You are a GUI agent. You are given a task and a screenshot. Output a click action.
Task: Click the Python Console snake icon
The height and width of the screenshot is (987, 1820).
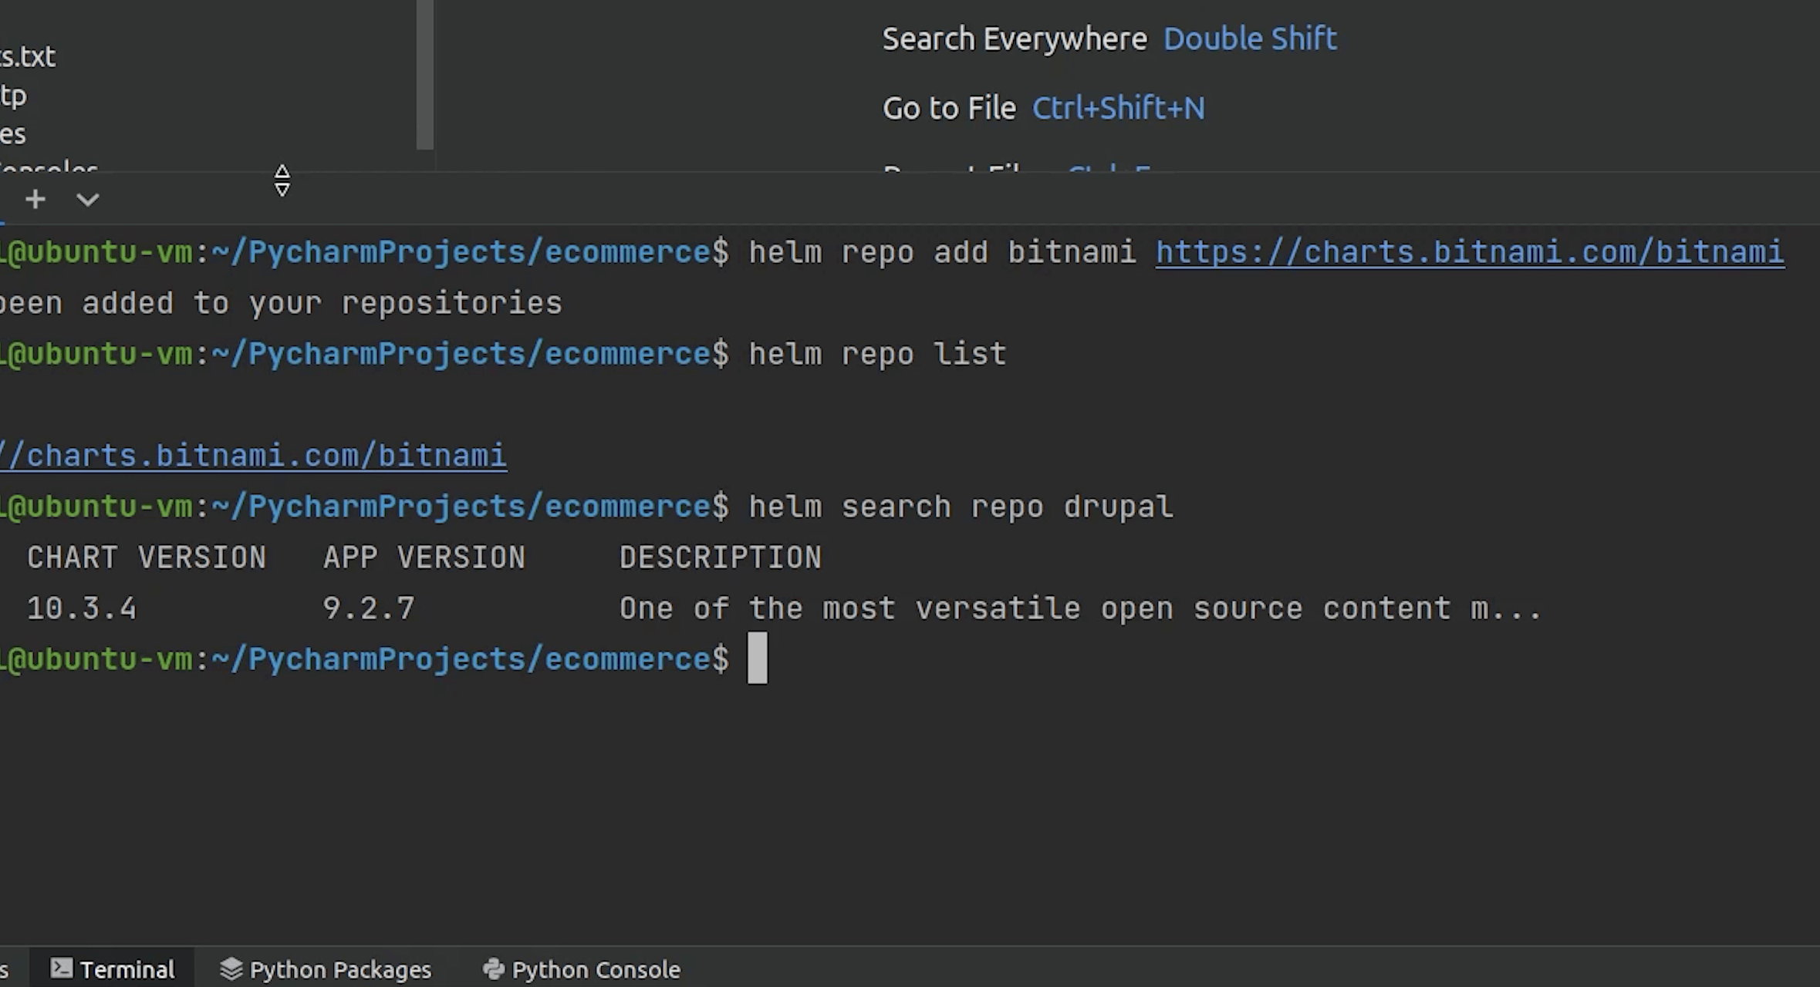click(493, 968)
